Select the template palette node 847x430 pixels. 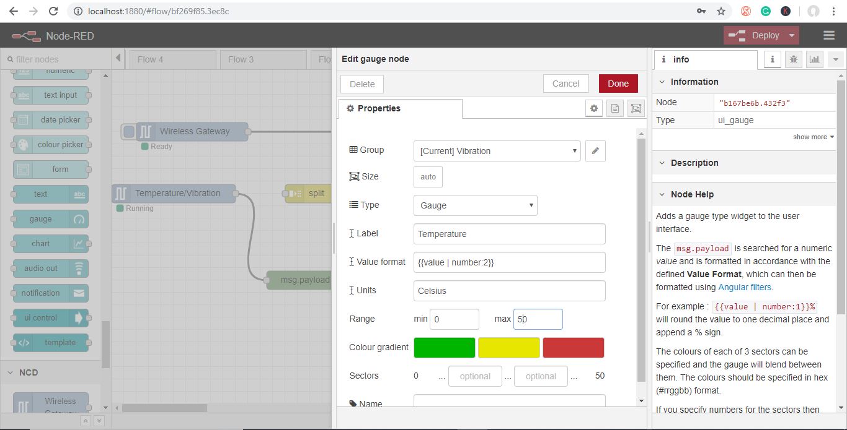tap(51, 343)
